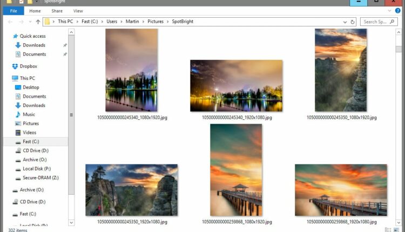Screen dimensions: 405x232
Task: Open Archive (O:) under This PC
Action: click(35, 160)
